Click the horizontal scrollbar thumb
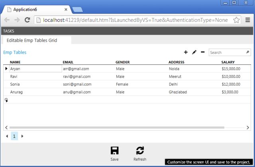This screenshot has width=255, height=167. [x=117, y=128]
